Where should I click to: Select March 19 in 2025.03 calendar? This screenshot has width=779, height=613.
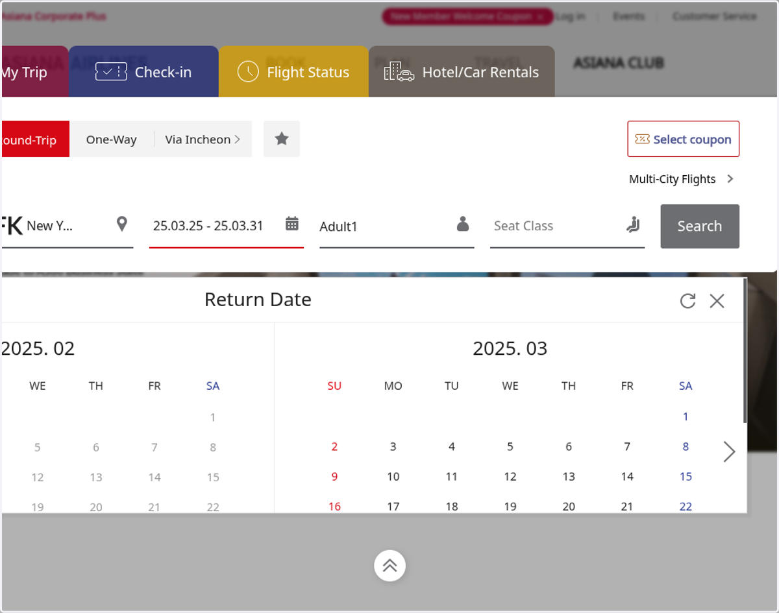tap(510, 506)
